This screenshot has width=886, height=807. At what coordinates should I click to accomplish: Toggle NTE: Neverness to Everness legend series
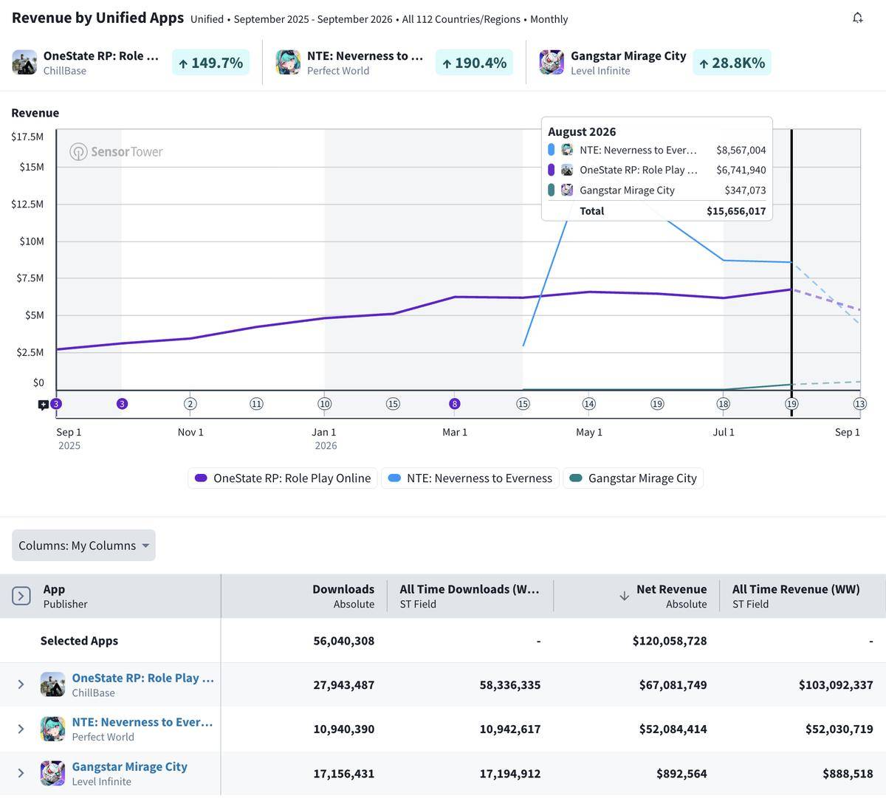pyautogui.click(x=470, y=478)
